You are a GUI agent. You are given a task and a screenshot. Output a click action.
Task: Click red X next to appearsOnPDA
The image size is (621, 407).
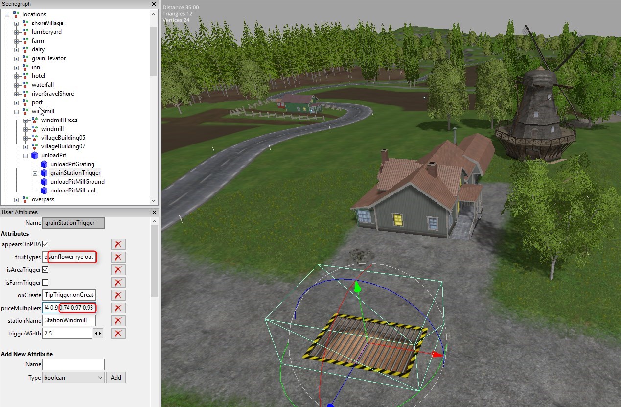tap(118, 244)
